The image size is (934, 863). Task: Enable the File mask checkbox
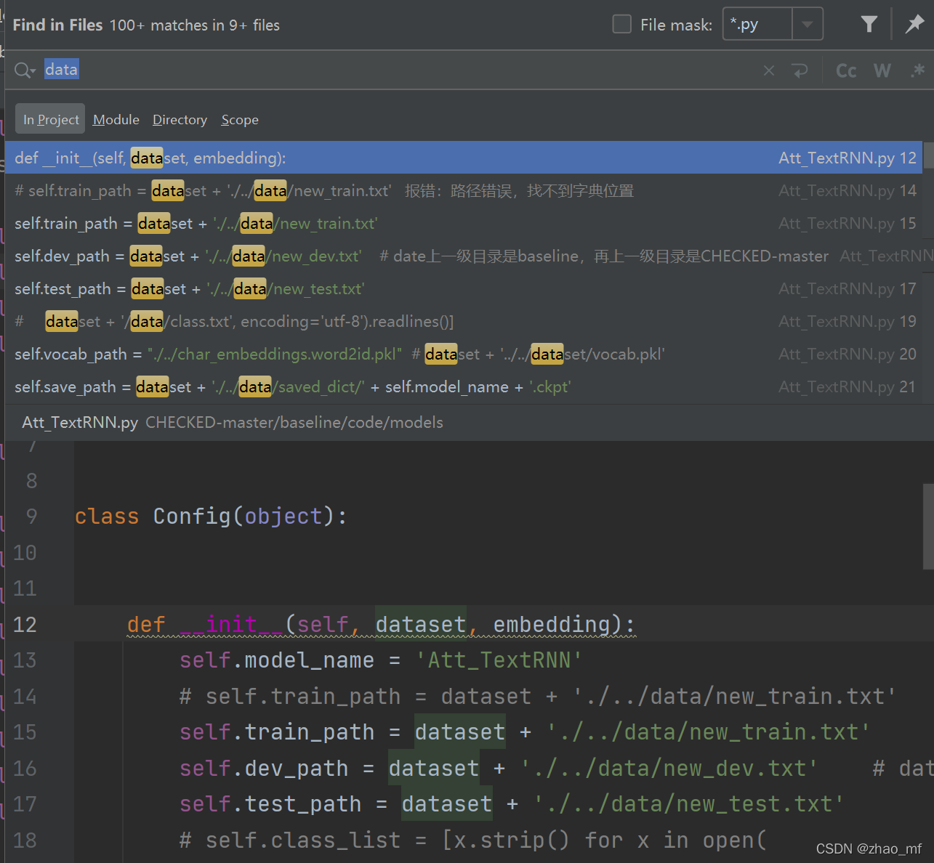tap(622, 25)
